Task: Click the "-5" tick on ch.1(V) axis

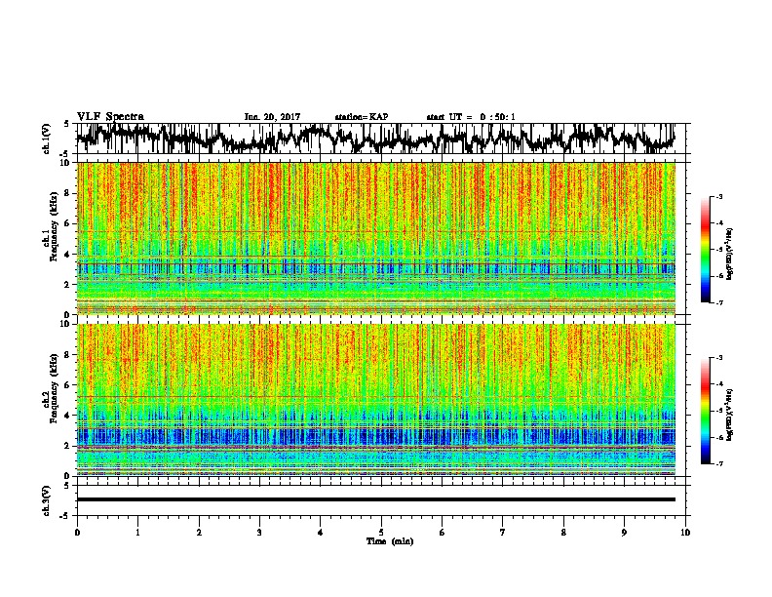Action: (66, 154)
